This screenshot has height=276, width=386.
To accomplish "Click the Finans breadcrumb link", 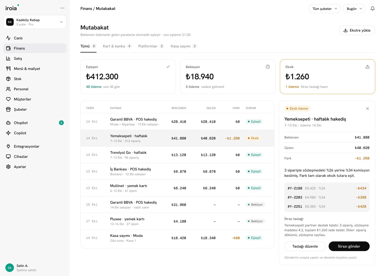I will click(86, 9).
